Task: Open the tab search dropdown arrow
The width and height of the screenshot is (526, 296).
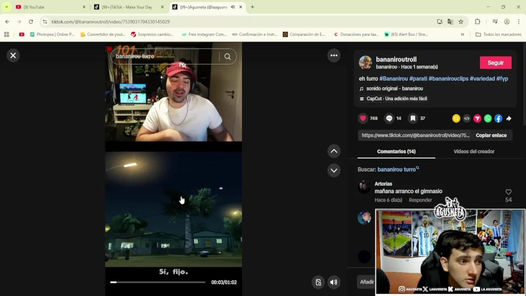Action: pyautogui.click(x=6, y=7)
